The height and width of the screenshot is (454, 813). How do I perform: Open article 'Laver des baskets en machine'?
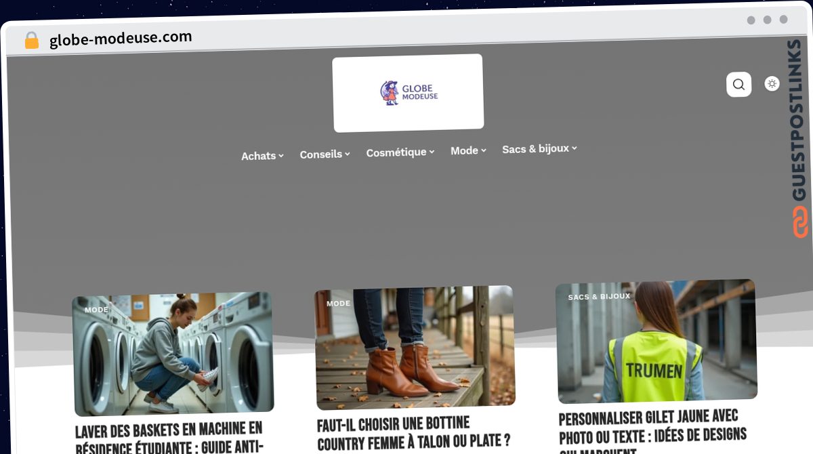coord(169,437)
